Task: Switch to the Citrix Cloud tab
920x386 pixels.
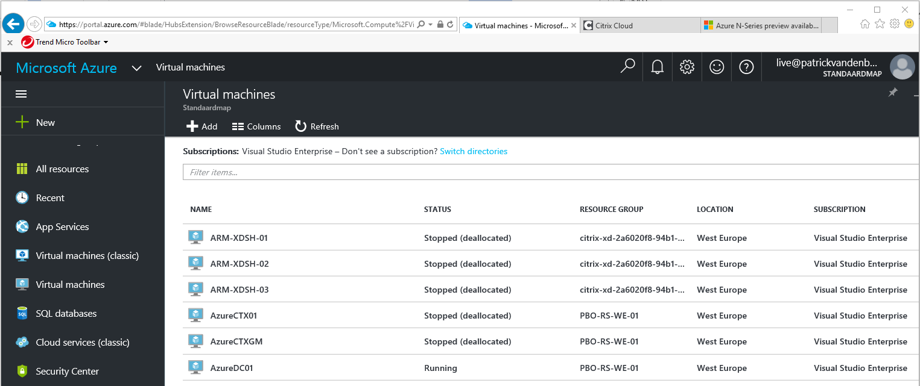Action: [641, 25]
